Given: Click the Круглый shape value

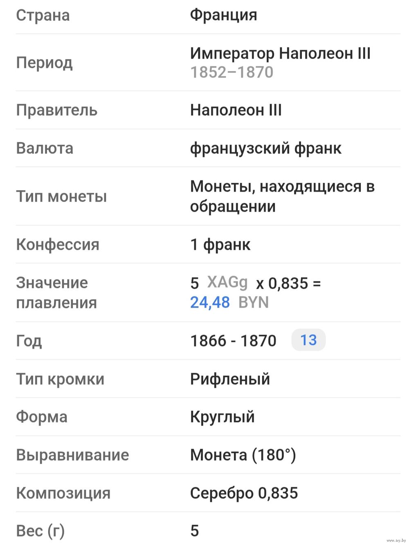Looking at the screenshot, I should click(x=222, y=417).
